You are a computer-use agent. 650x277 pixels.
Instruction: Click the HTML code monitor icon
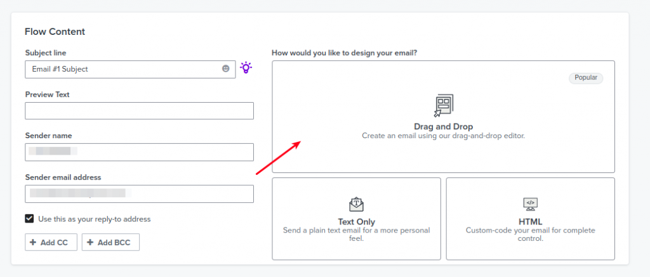coord(531,204)
